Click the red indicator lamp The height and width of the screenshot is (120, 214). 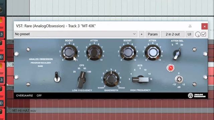point(171,68)
